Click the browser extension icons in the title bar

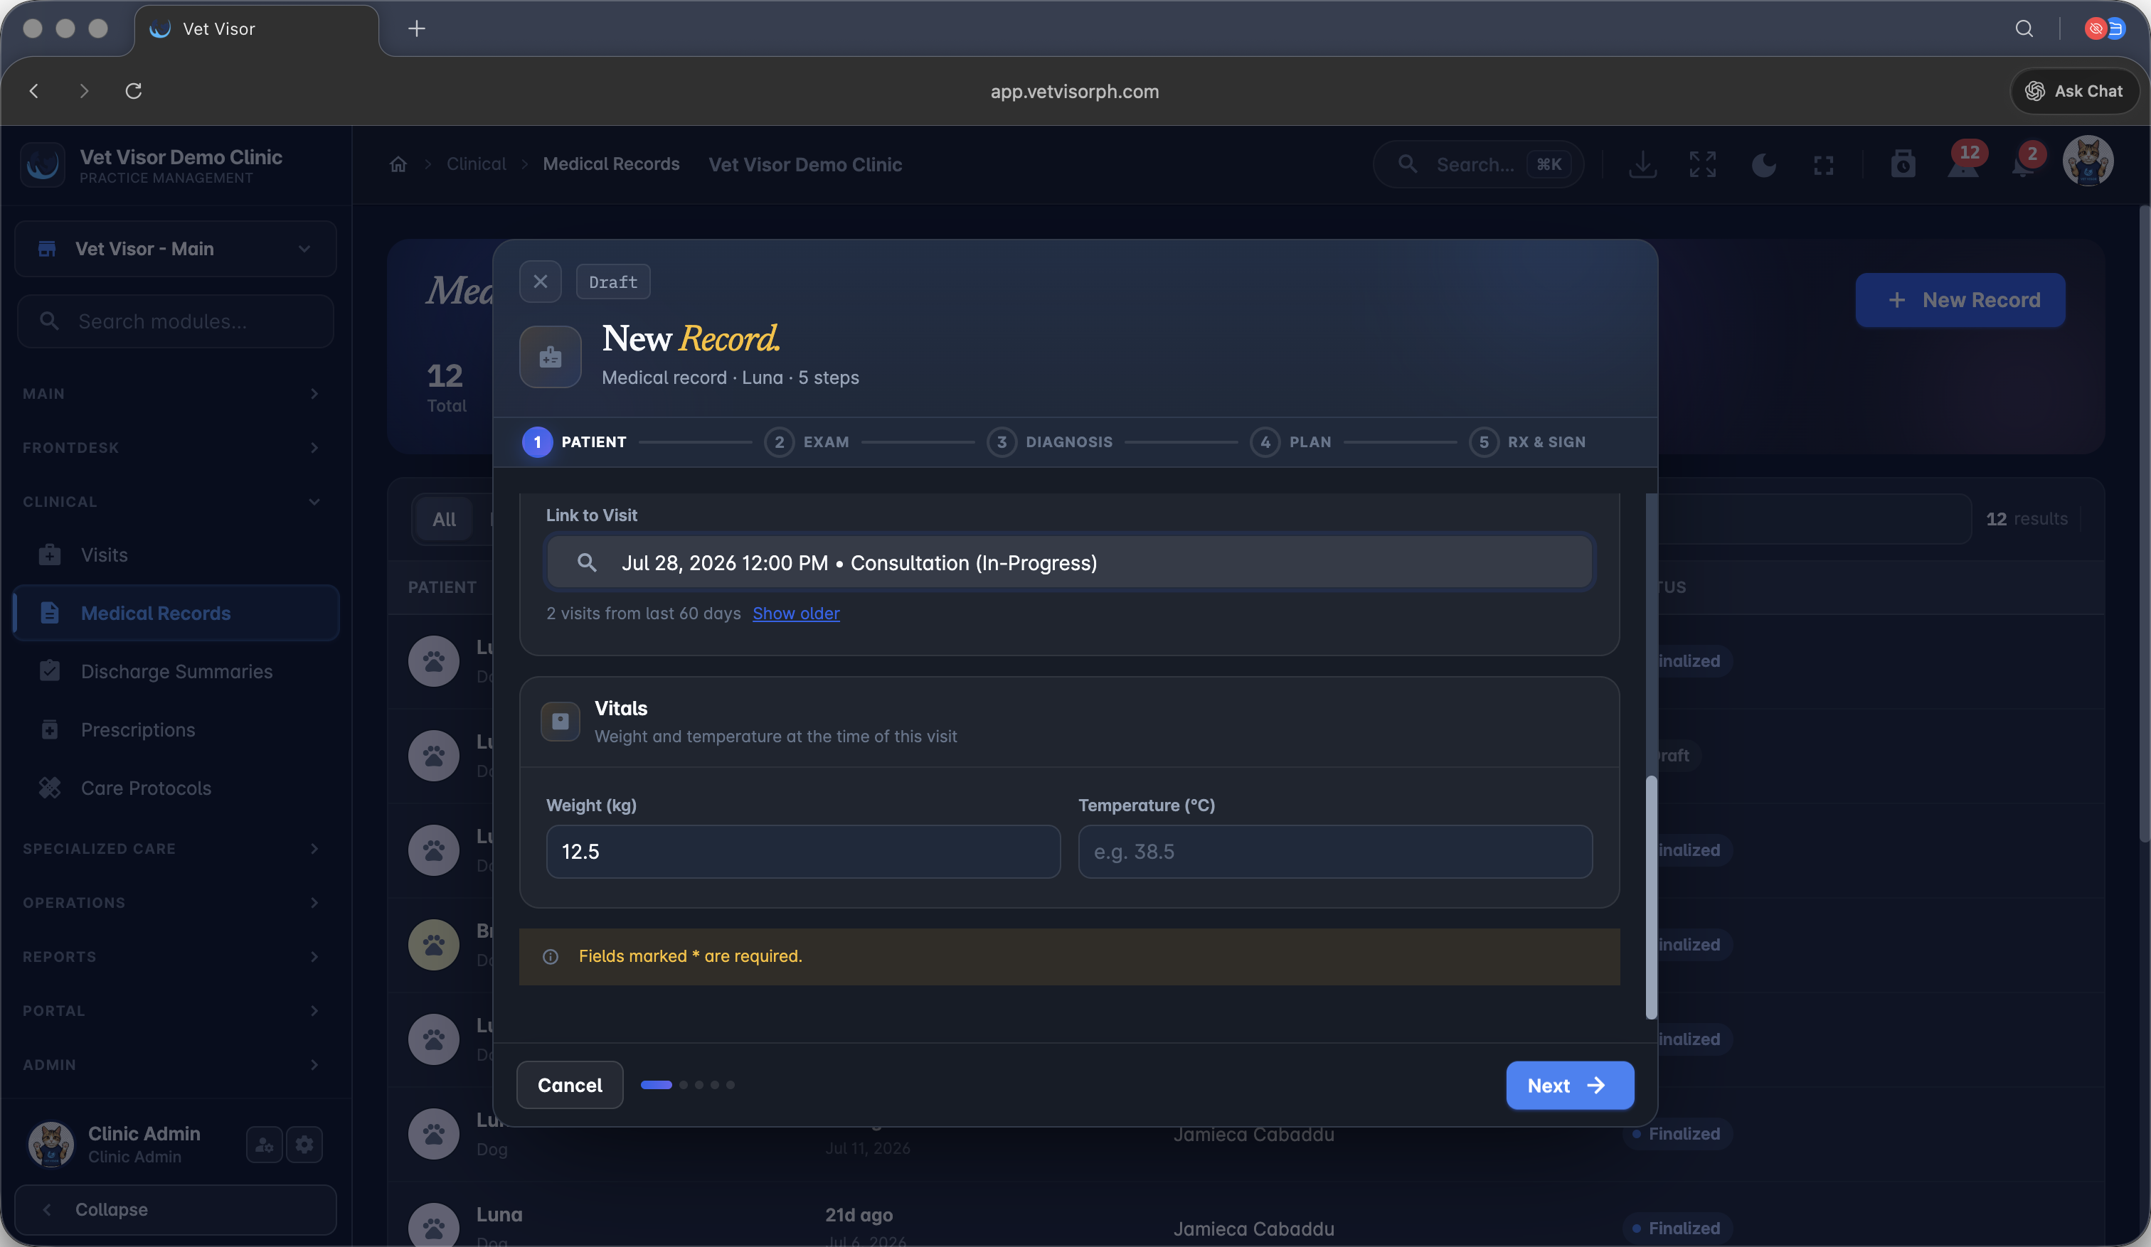(x=2105, y=28)
